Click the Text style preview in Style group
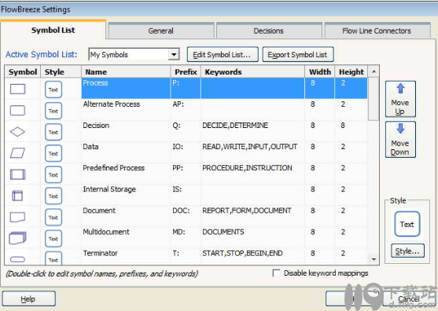 click(407, 224)
